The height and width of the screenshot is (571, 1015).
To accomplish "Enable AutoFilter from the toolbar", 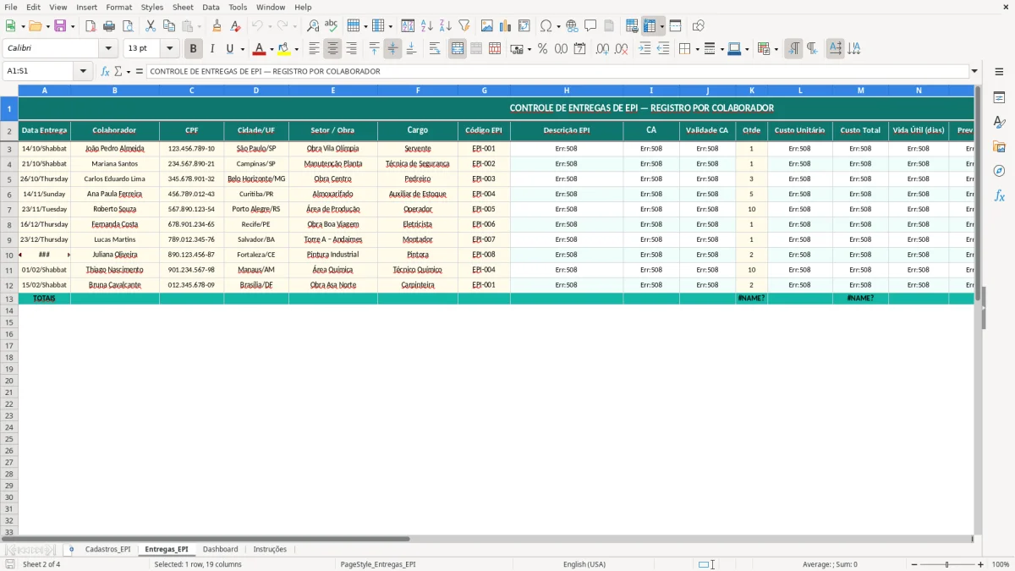I will [x=464, y=25].
